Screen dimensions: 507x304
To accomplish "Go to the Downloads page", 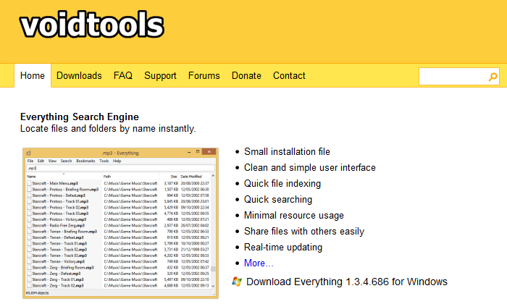I will click(x=79, y=76).
